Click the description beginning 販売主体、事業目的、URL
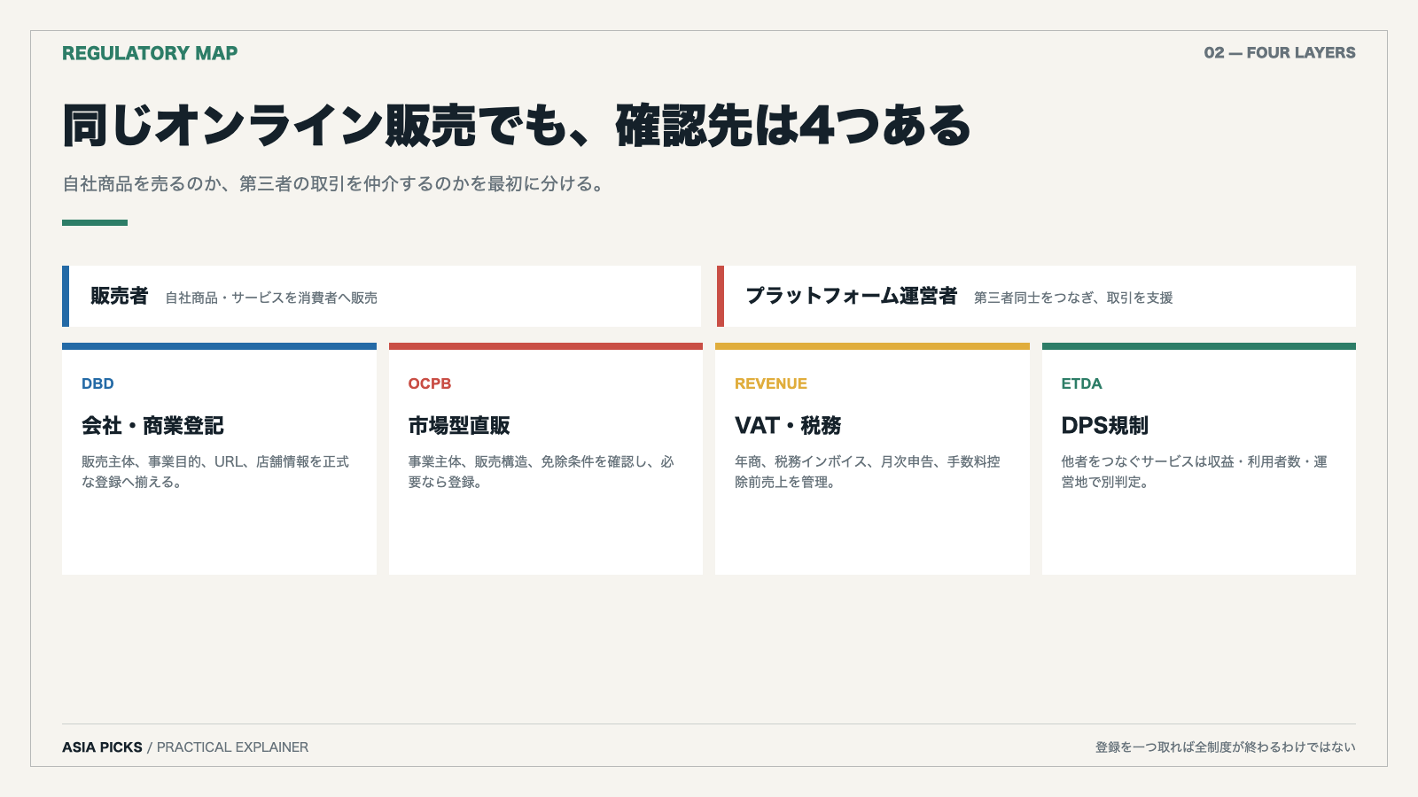 215,472
